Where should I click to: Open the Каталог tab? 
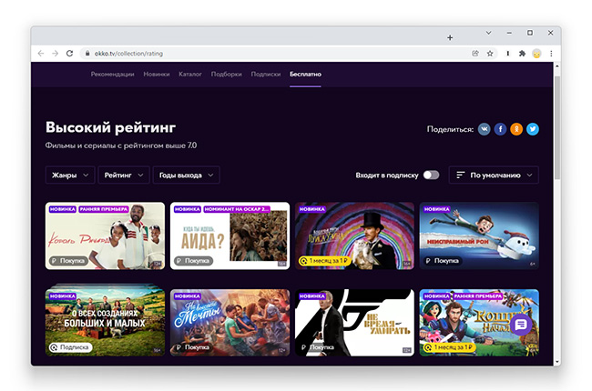tap(190, 75)
